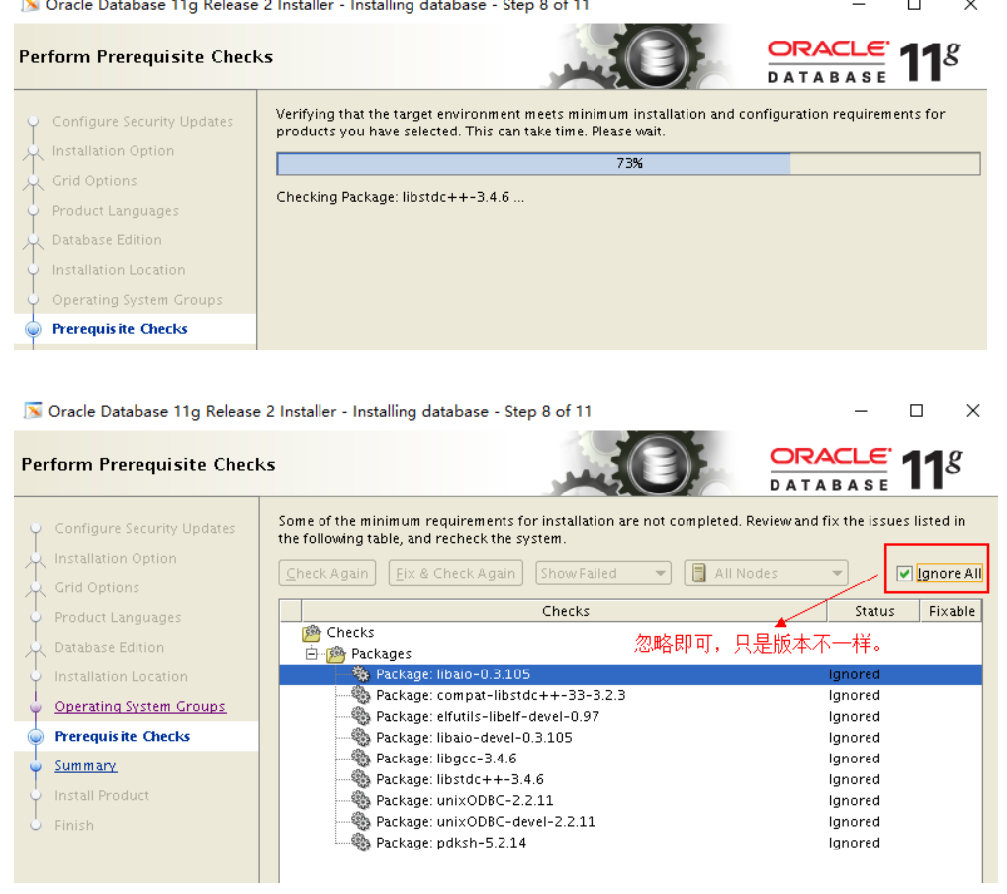Click the 73% progress bar
Viewport: 1007px width, 894px height.
click(628, 164)
